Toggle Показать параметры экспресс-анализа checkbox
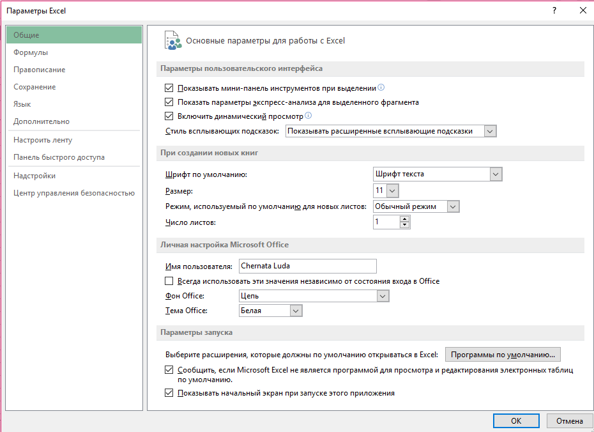Viewport: 594px width, 432px height. click(x=169, y=102)
